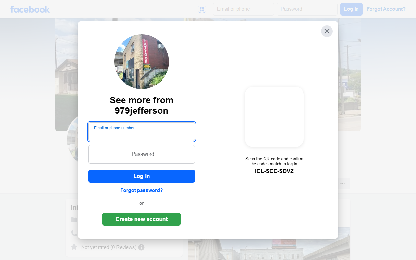Viewport: 416px width, 260px height.
Task: Click the header Password field
Action: coord(307,9)
